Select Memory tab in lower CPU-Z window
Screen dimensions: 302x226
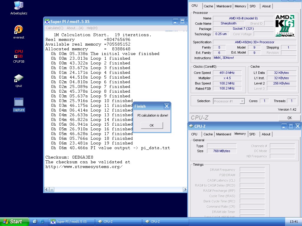[240, 134]
